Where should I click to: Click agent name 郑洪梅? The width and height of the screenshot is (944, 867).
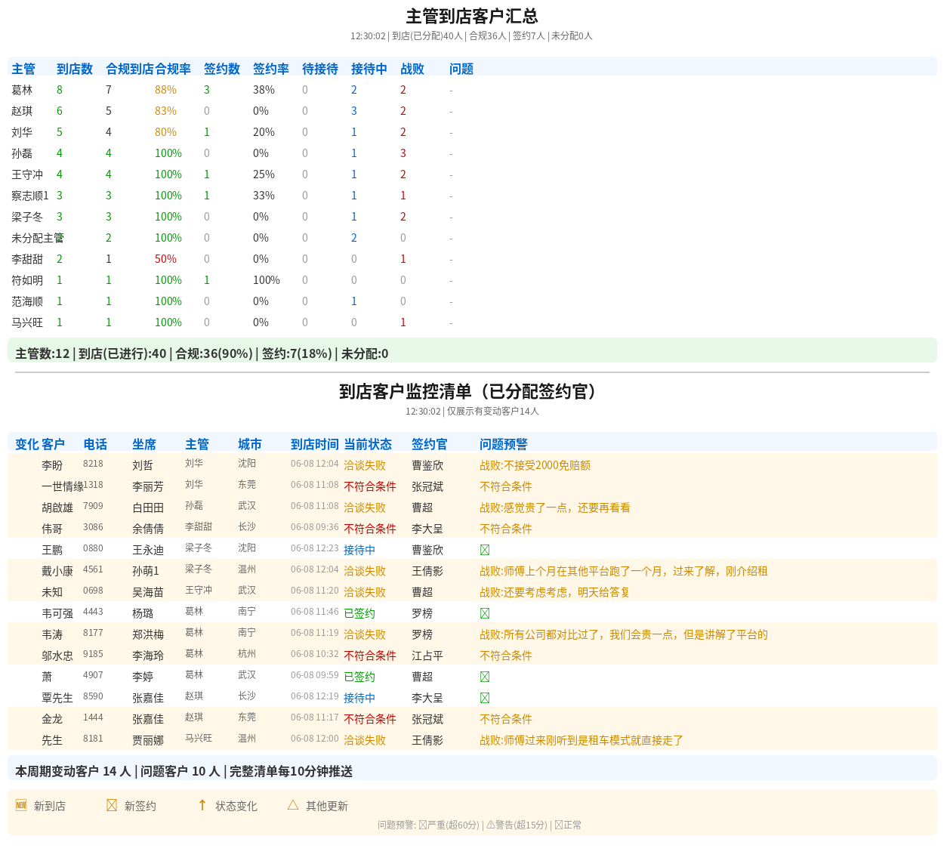(x=148, y=635)
